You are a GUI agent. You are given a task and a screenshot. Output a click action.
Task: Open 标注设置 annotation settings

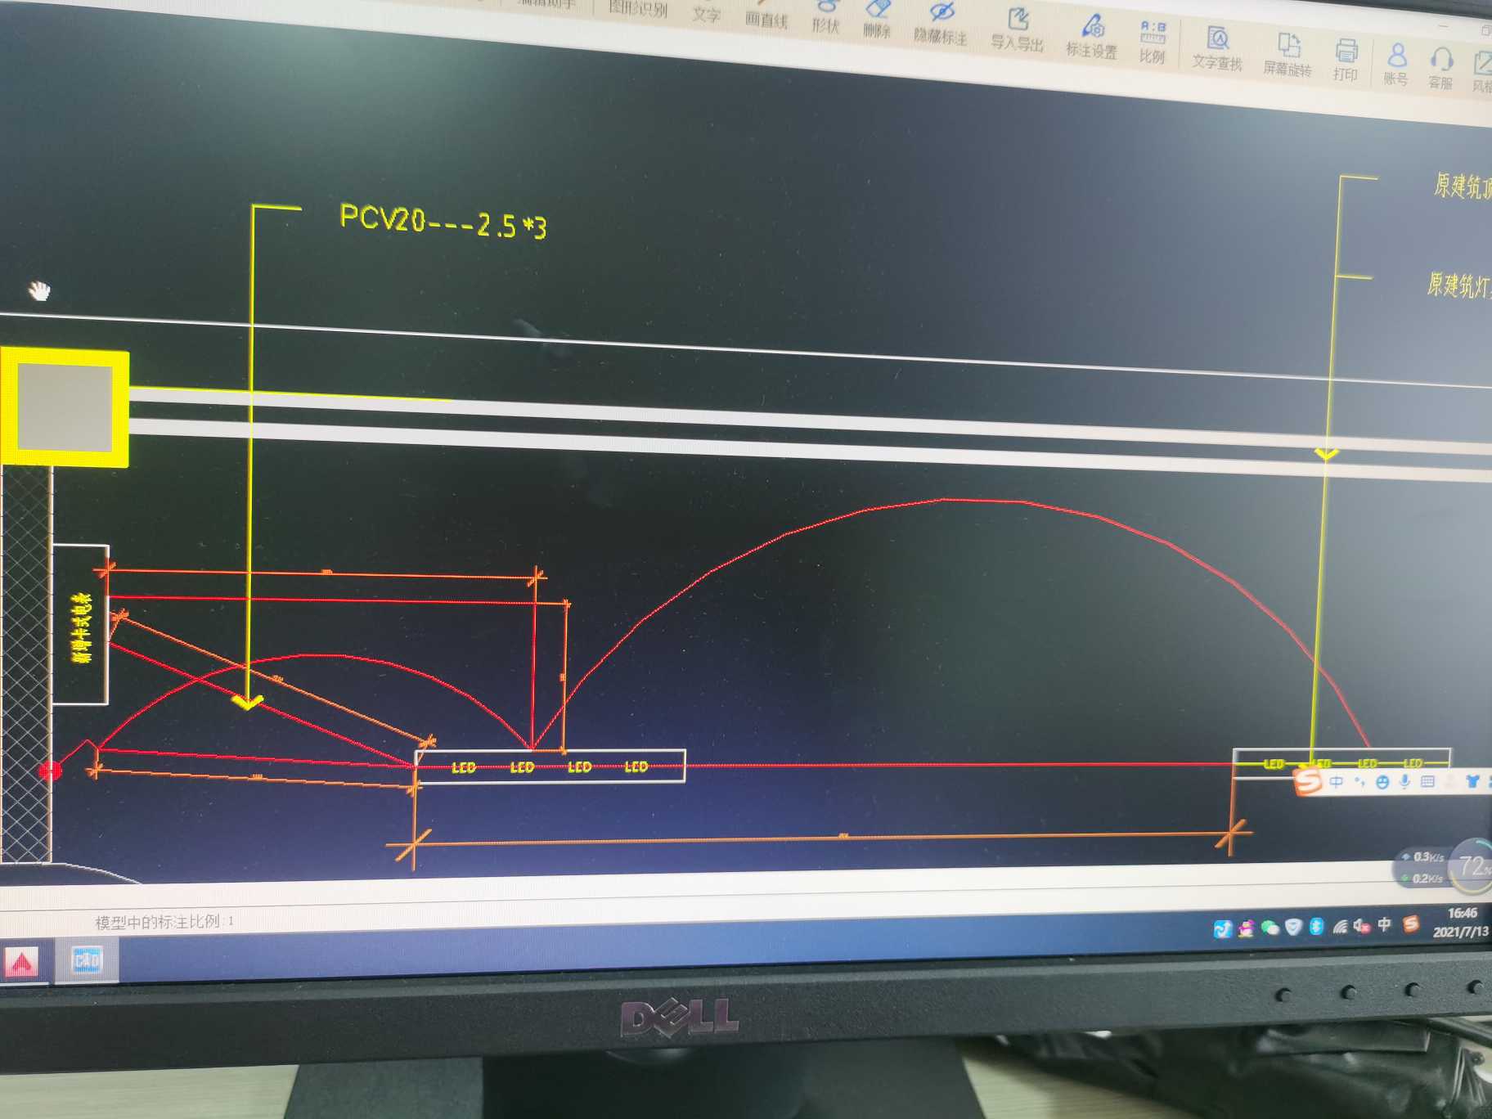(x=1091, y=38)
